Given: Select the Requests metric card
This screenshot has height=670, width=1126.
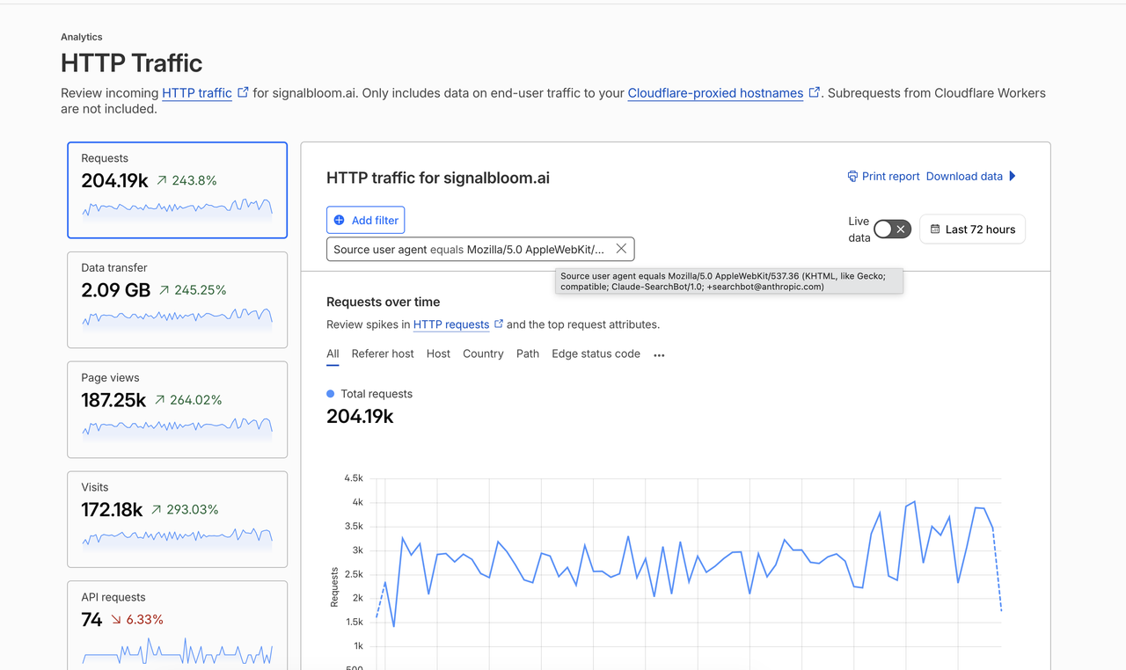Looking at the screenshot, I should pos(178,190).
